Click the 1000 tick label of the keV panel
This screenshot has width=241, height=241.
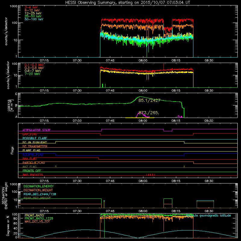14,6
